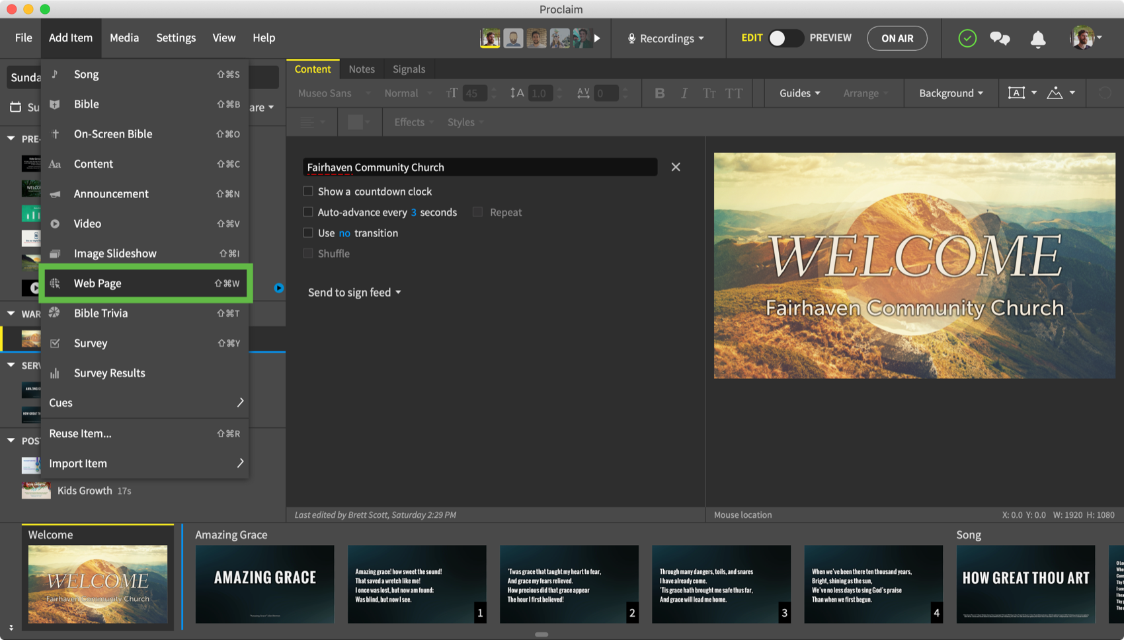The width and height of the screenshot is (1124, 640).
Task: Click the Bold formatting icon
Action: (x=659, y=93)
